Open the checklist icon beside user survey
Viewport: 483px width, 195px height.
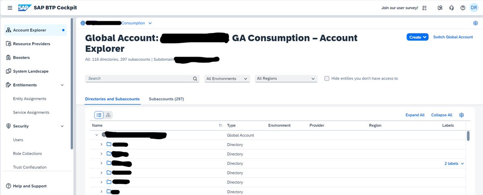(424, 8)
